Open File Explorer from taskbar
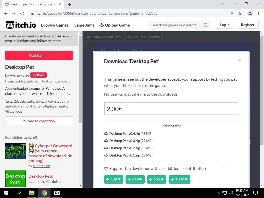Screen dimensions: 264x198 click(31, 193)
